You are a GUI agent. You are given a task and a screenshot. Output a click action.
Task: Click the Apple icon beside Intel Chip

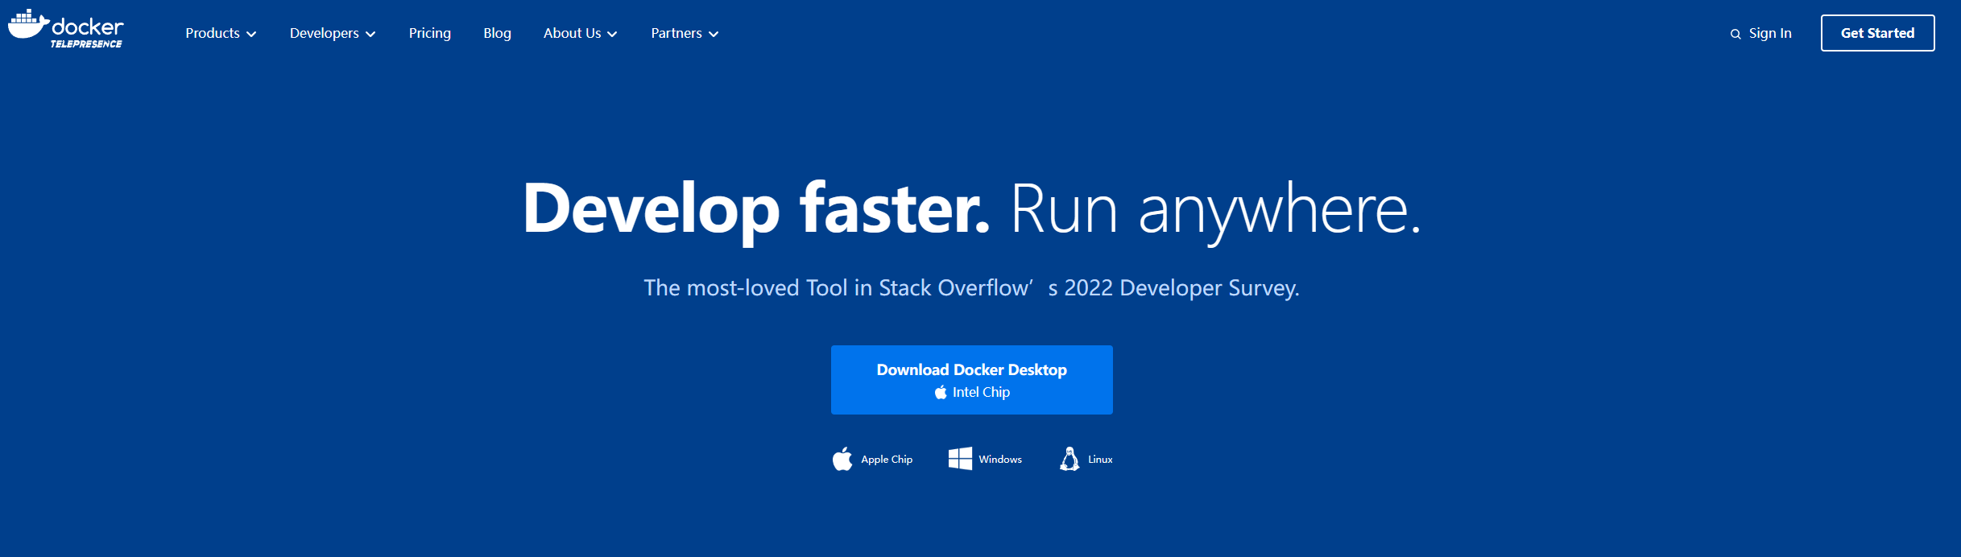[941, 392]
